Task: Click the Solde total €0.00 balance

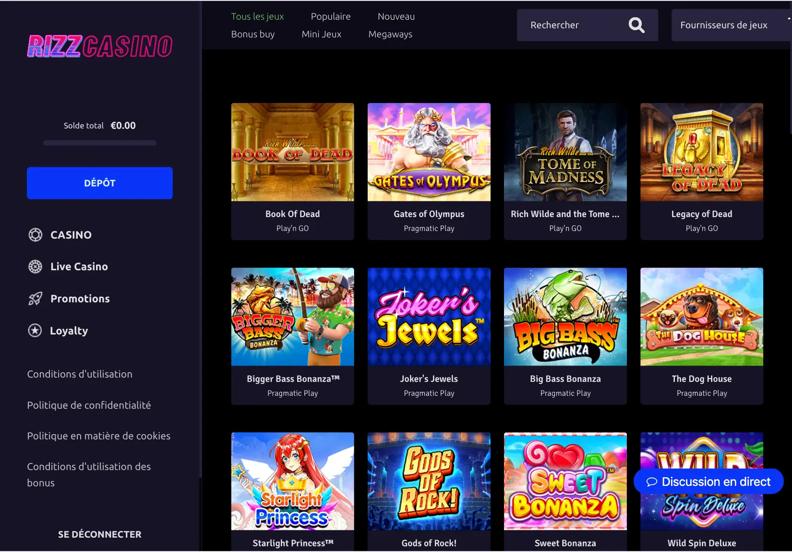Action: point(100,126)
